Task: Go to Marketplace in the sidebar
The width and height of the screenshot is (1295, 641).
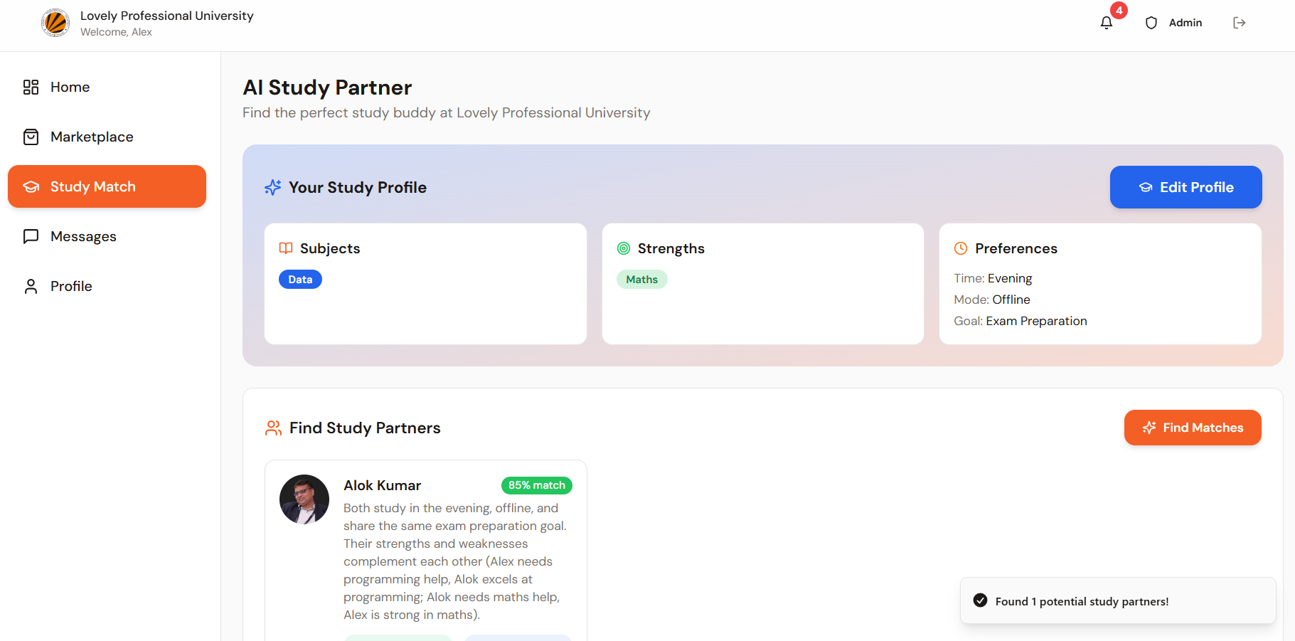Action: click(x=92, y=137)
